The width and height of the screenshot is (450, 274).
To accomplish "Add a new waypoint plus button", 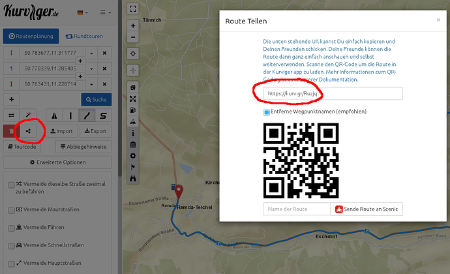I will coord(11,99).
